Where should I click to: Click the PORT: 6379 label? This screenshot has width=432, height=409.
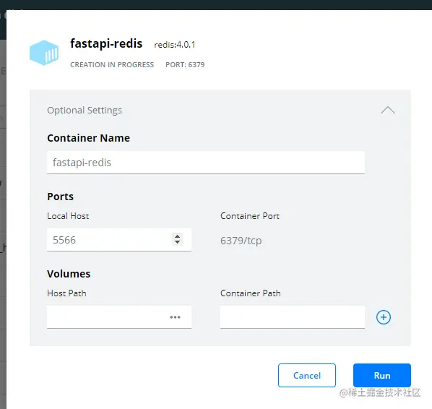185,65
